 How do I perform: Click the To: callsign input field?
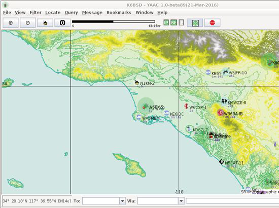[x=101, y=201]
